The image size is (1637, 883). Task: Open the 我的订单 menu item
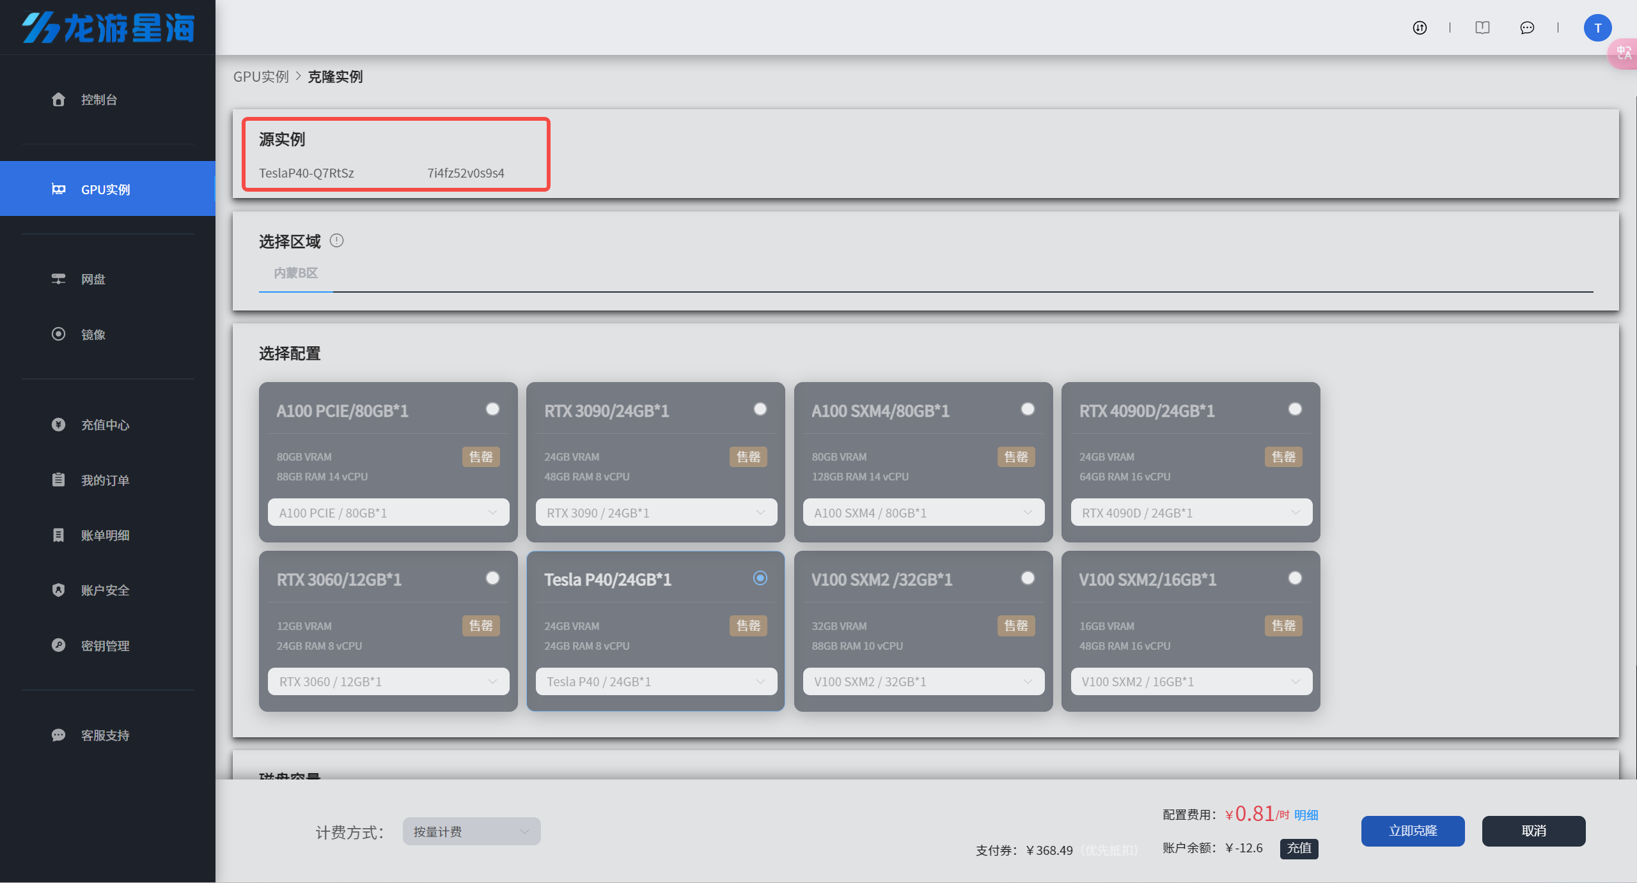coord(105,480)
